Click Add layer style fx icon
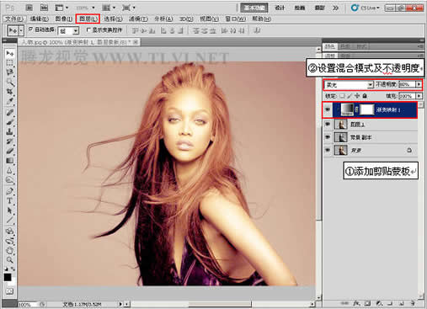427x309 pixels. [356, 303]
